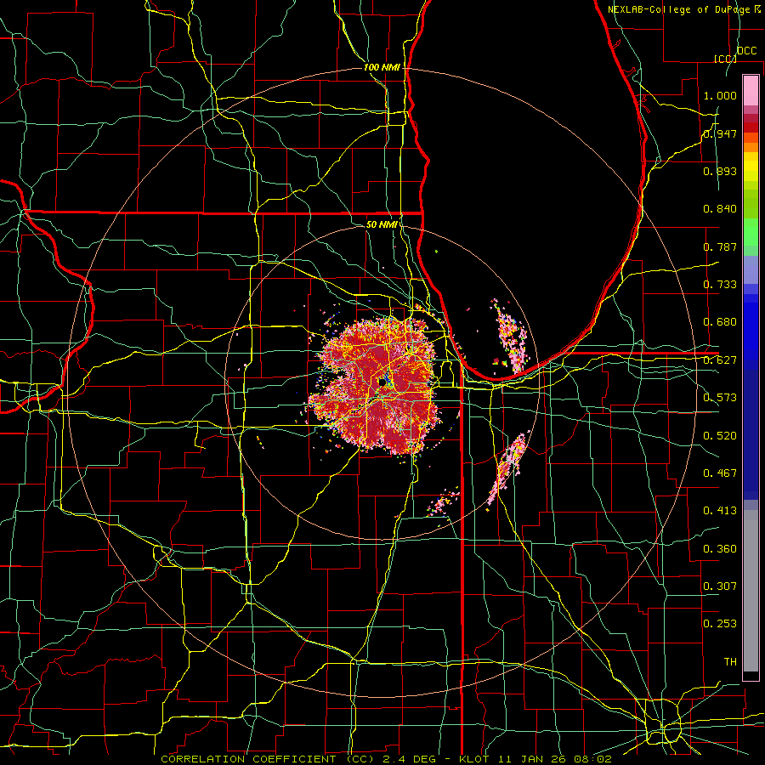Select the 0.520 color scale value

pyautogui.click(x=720, y=436)
